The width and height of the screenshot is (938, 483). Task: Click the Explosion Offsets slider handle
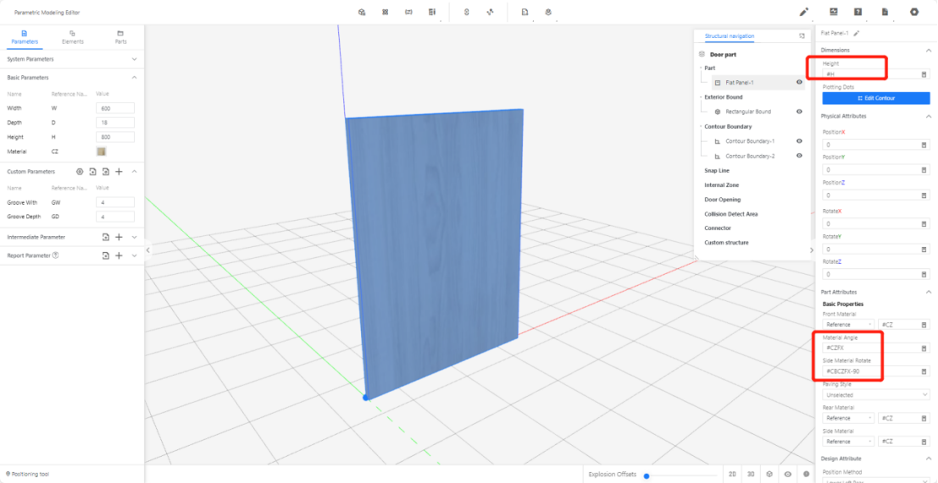click(647, 475)
